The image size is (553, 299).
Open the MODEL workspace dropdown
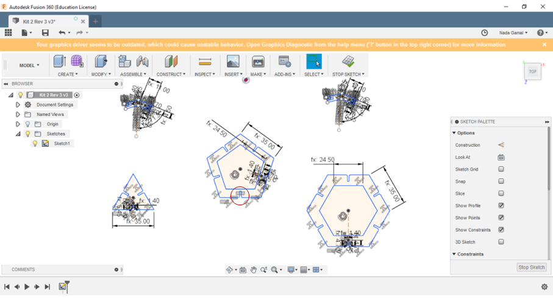pos(29,65)
